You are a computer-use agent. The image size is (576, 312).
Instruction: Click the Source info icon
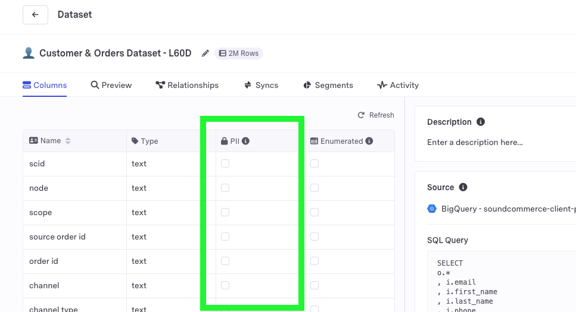[463, 187]
